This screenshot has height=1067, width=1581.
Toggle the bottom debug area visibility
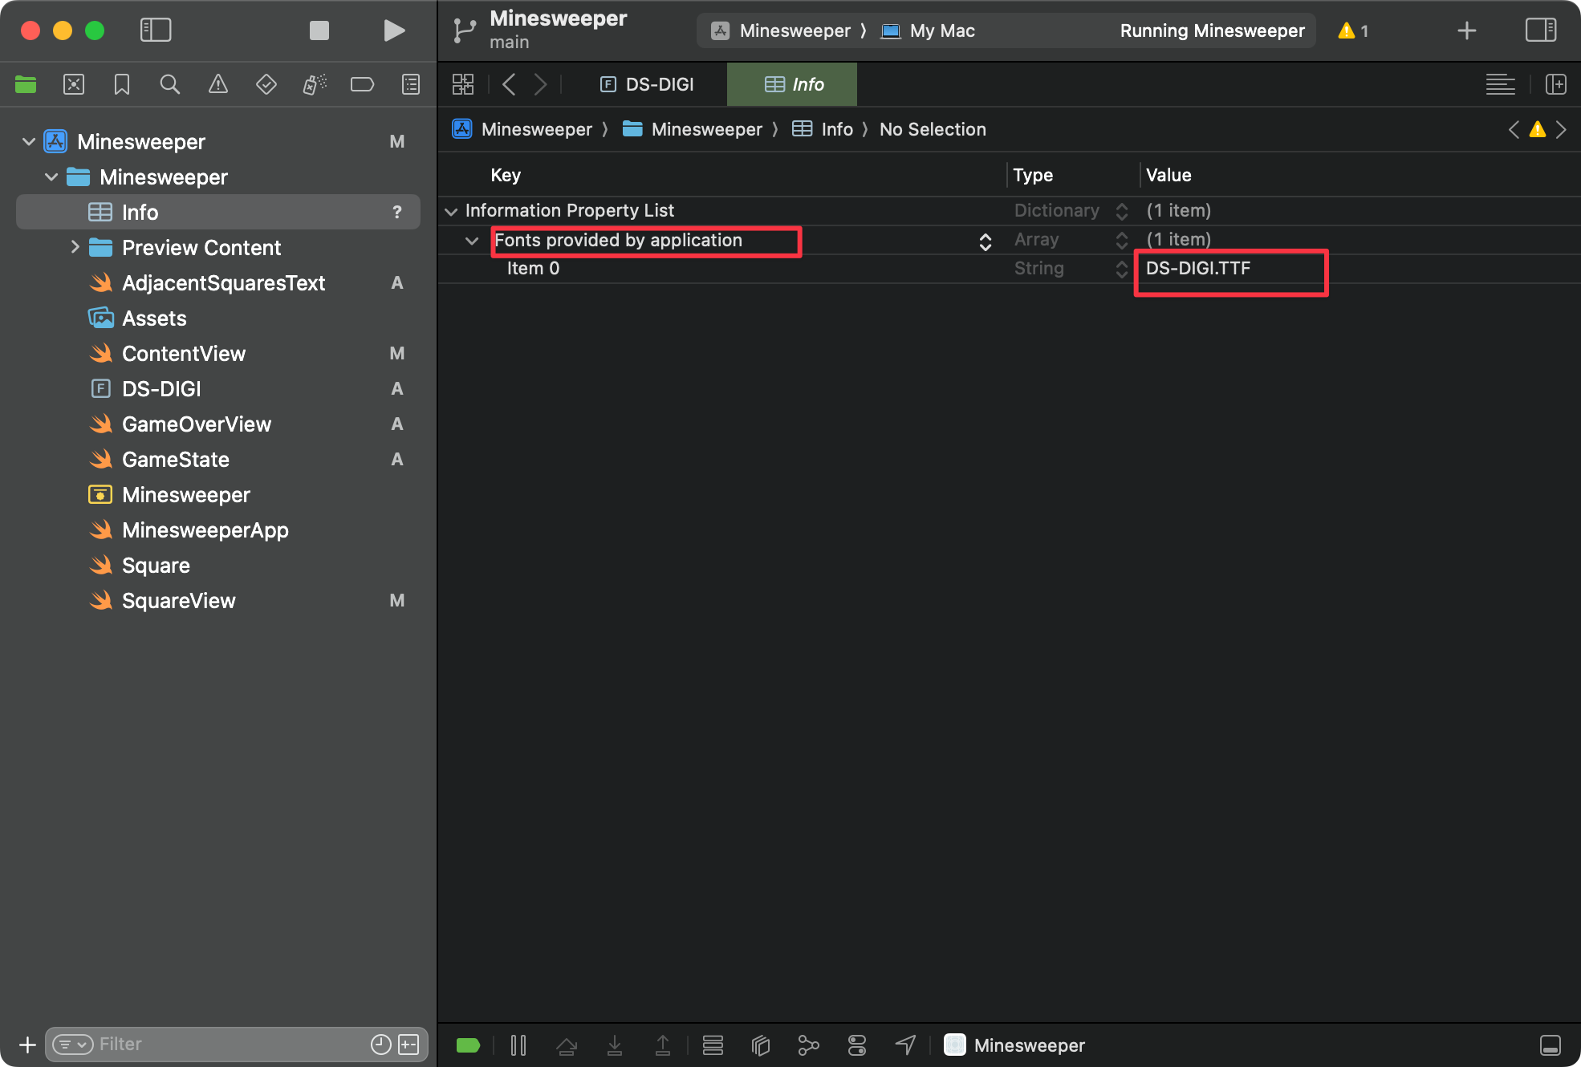click(1550, 1045)
